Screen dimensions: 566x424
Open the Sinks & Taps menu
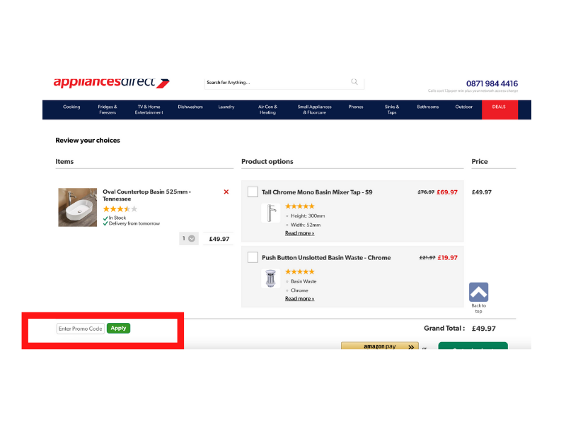[x=392, y=110]
